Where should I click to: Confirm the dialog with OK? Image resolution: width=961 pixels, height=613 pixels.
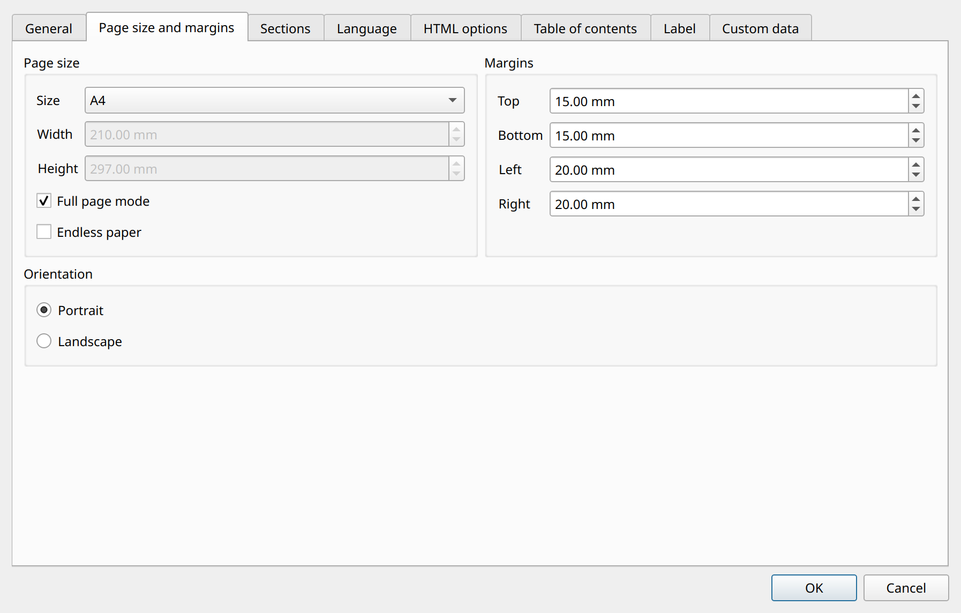tap(814, 588)
